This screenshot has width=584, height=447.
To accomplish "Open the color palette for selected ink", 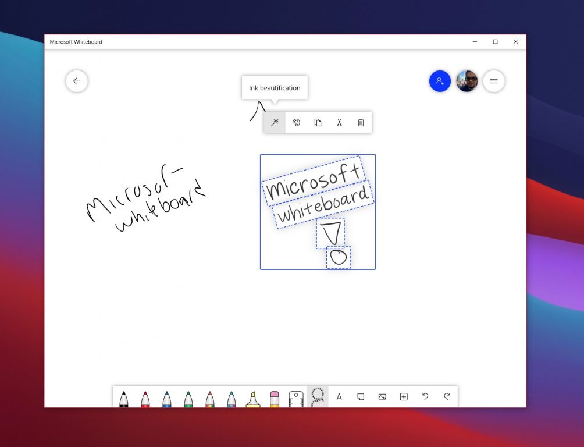I will 296,122.
